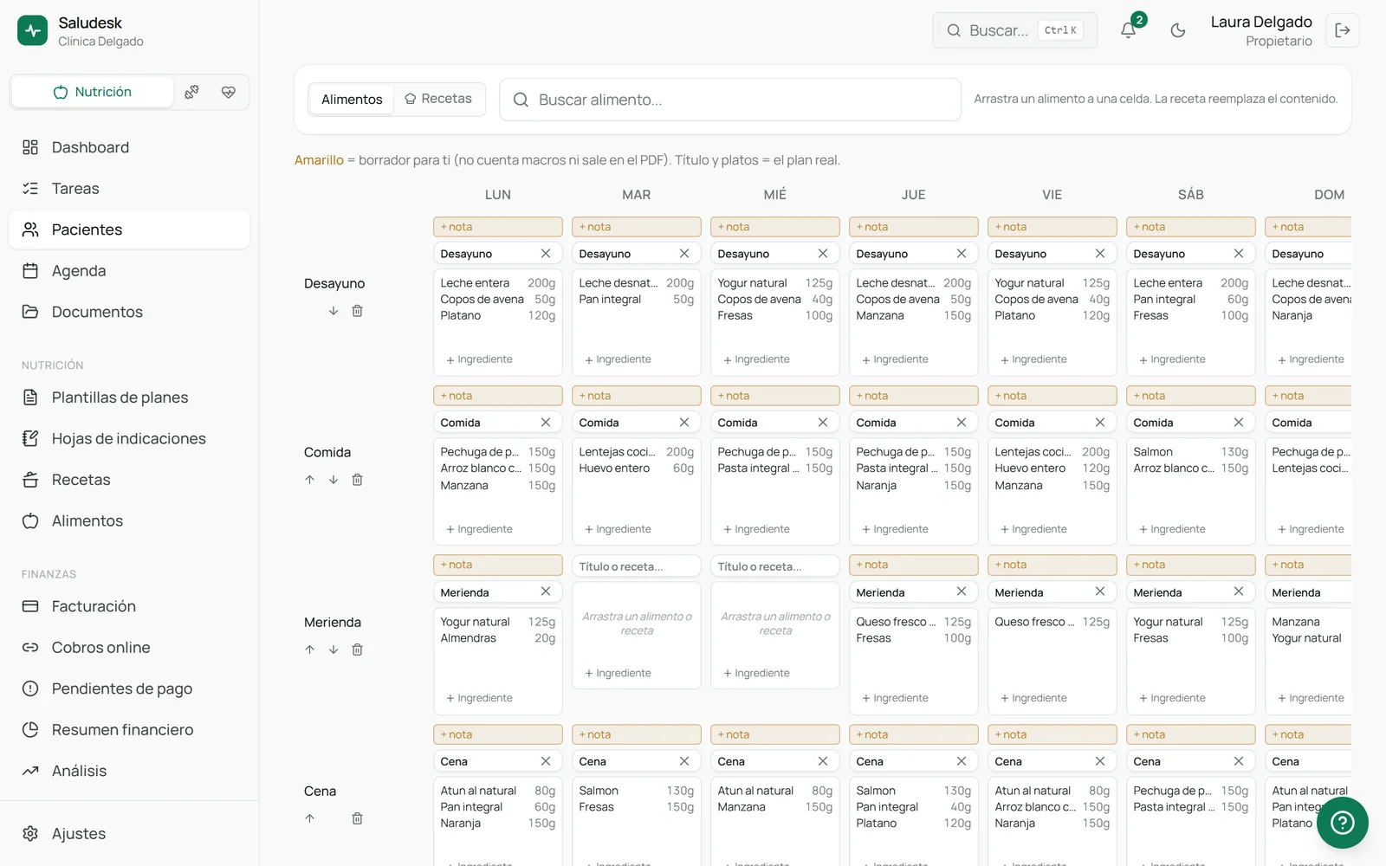Delete the Desayuno row
This screenshot has width=1386, height=866.
[357, 311]
